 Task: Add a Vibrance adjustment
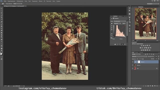tap(149, 45)
